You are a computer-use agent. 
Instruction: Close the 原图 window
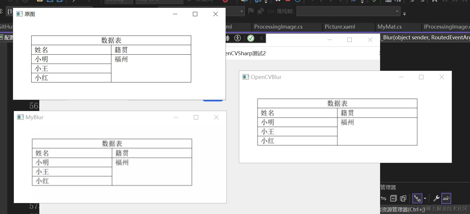(x=215, y=14)
